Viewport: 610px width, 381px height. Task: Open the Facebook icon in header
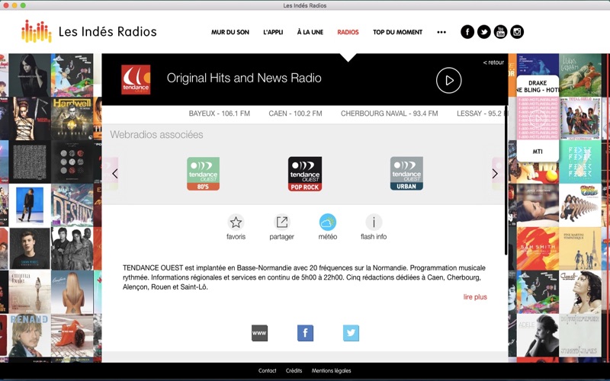(x=467, y=32)
